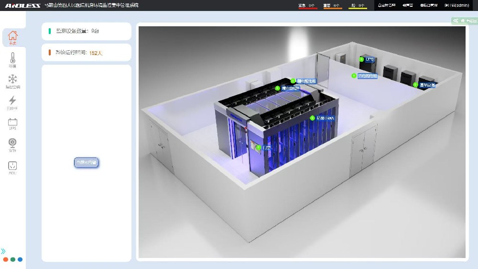
Task: Click the blue dot at bottom left
Action: (20, 259)
